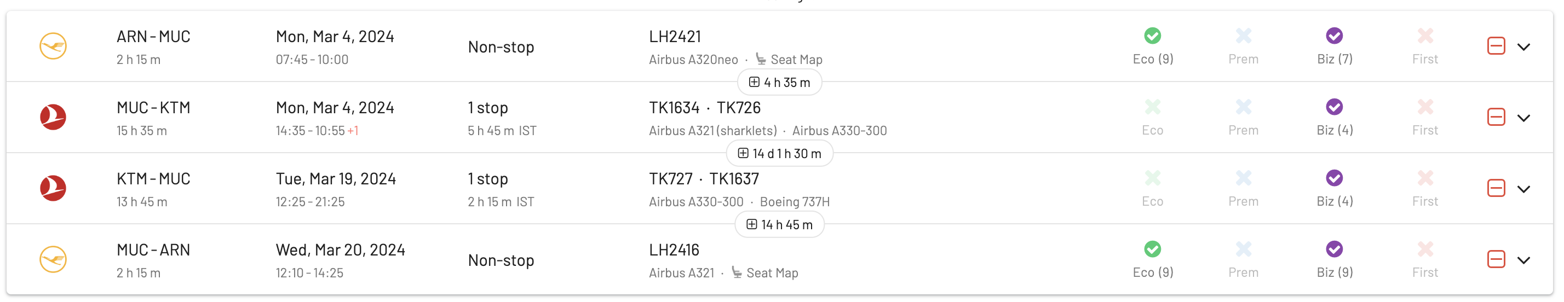1564x302 pixels.
Task: Select Eco (9) availability on LH2421
Action: click(1152, 45)
